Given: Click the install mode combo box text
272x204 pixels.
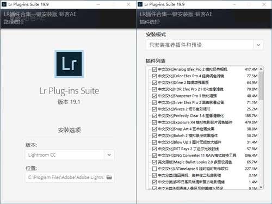Looking at the screenshot, I should pyautogui.click(x=175, y=45).
